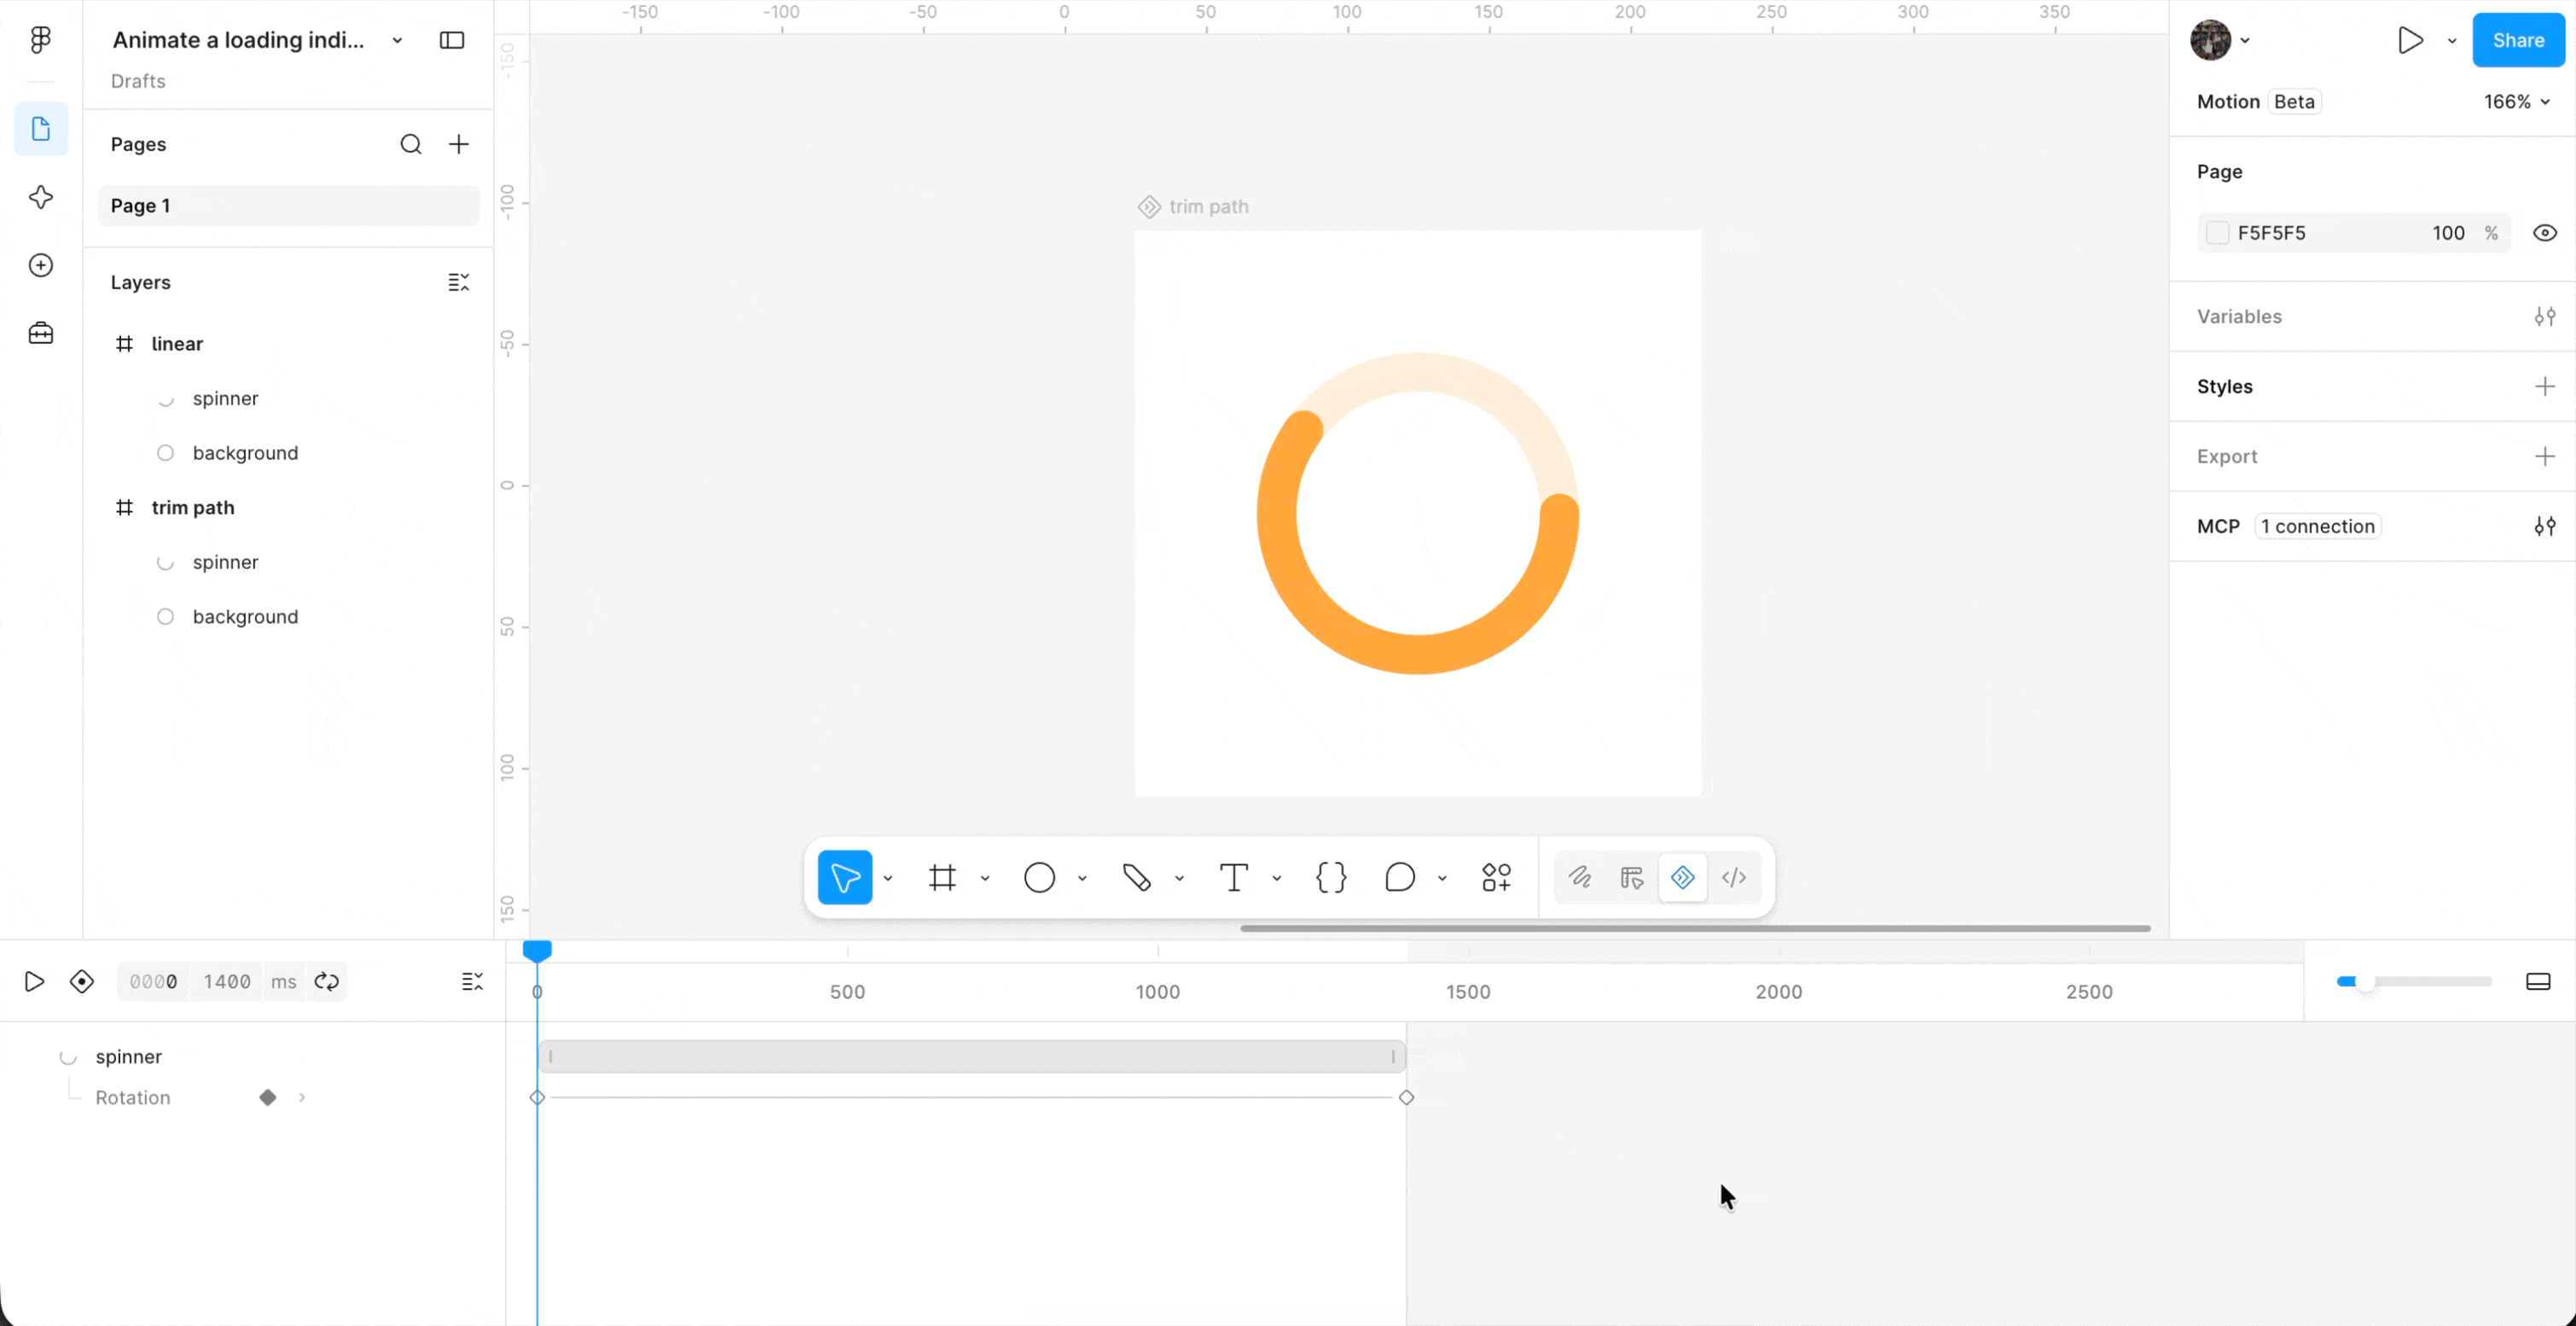Open present options chevron beside play
The width and height of the screenshot is (2576, 1326).
coord(2452,41)
